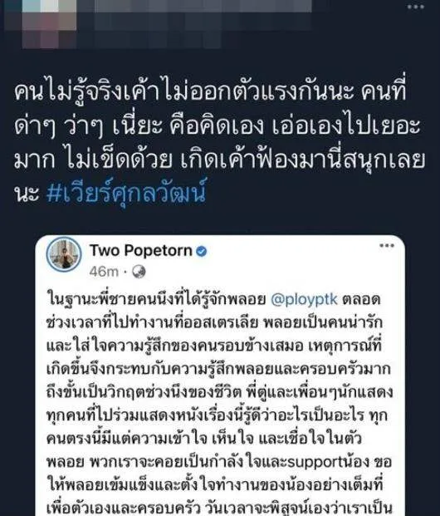Click the 46m post timestamp
Image resolution: width=440 pixels, height=516 pixels.
coord(104,272)
